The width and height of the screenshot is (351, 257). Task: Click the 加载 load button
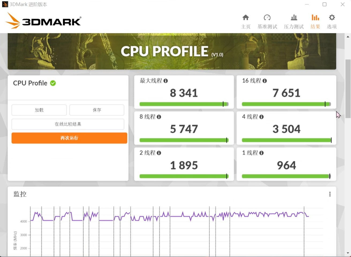tap(39, 110)
